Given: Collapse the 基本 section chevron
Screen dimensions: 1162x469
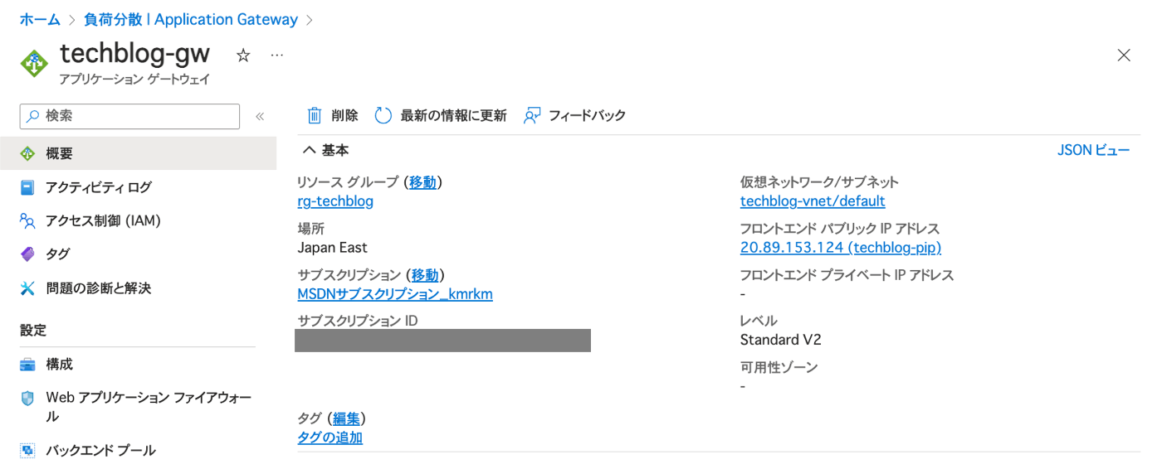Looking at the screenshot, I should [x=309, y=151].
